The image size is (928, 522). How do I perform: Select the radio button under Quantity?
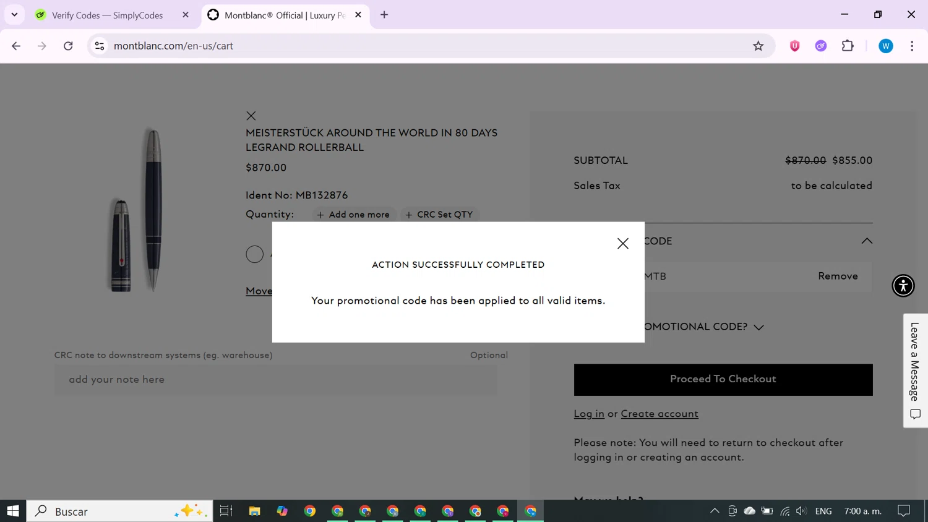[x=254, y=254]
